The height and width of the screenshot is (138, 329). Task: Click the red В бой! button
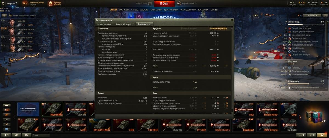164,4
